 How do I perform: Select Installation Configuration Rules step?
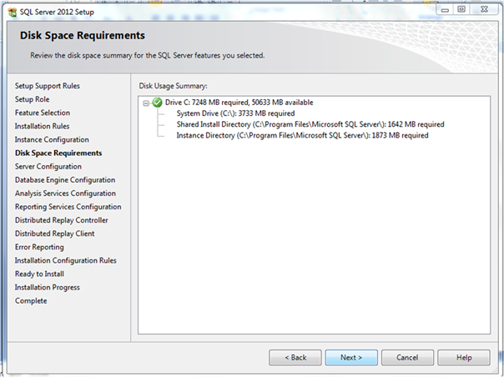(66, 261)
